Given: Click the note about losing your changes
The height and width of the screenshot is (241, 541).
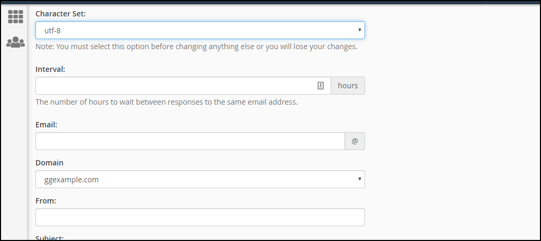Looking at the screenshot, I should (197, 47).
